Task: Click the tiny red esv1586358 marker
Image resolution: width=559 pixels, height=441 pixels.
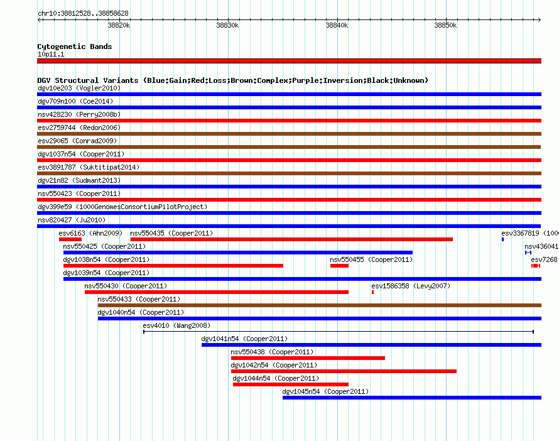Action: pos(372,292)
